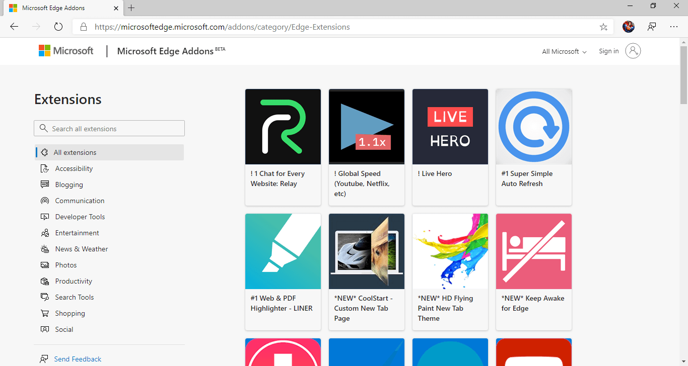Click the Send Feedback link
This screenshot has width=688, height=366.
click(78, 359)
